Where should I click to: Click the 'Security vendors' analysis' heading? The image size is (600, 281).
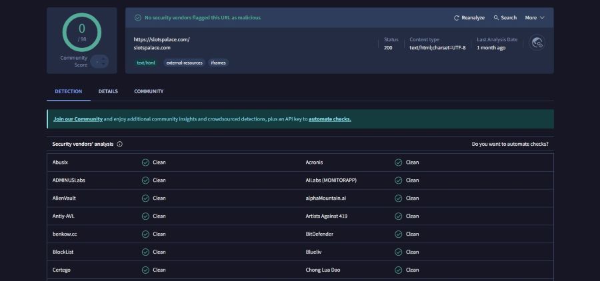pyautogui.click(x=83, y=144)
